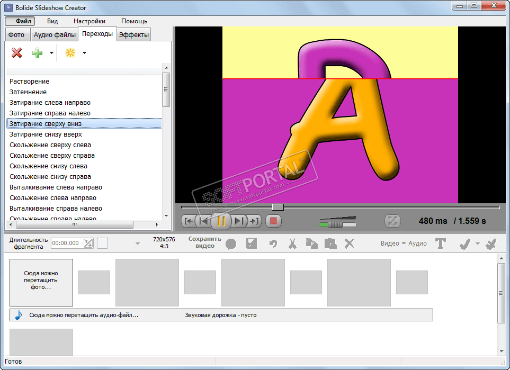Step to the previous frame
The width and height of the screenshot is (510, 370).
click(203, 221)
